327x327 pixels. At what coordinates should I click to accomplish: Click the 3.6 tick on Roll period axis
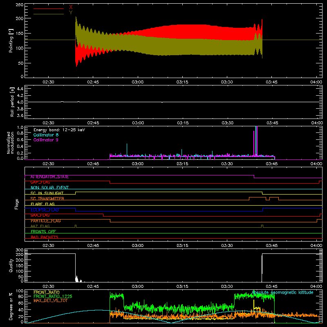point(20,115)
